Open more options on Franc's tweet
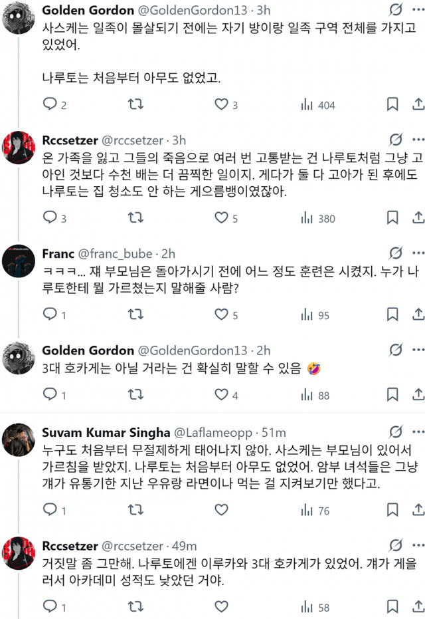Image resolution: width=425 pixels, height=619 pixels. coord(419,253)
